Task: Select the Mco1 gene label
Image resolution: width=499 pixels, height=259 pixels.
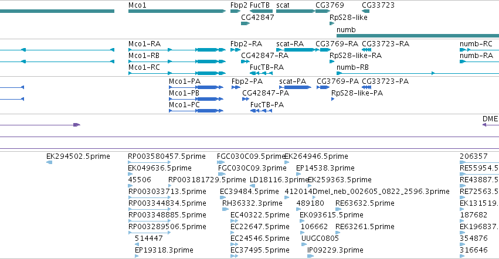Action: [x=137, y=5]
